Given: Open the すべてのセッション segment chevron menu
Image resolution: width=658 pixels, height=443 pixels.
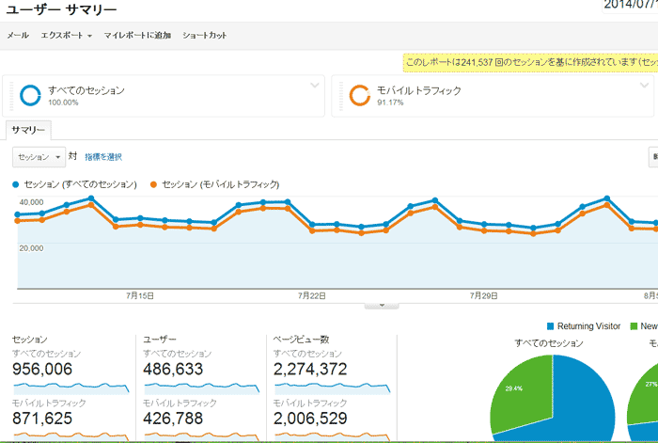Looking at the screenshot, I should (x=315, y=86).
